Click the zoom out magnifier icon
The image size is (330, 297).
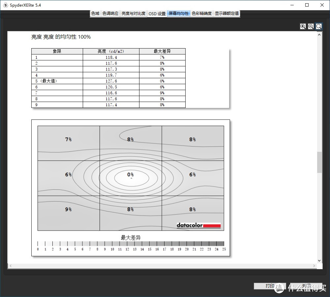point(311,26)
